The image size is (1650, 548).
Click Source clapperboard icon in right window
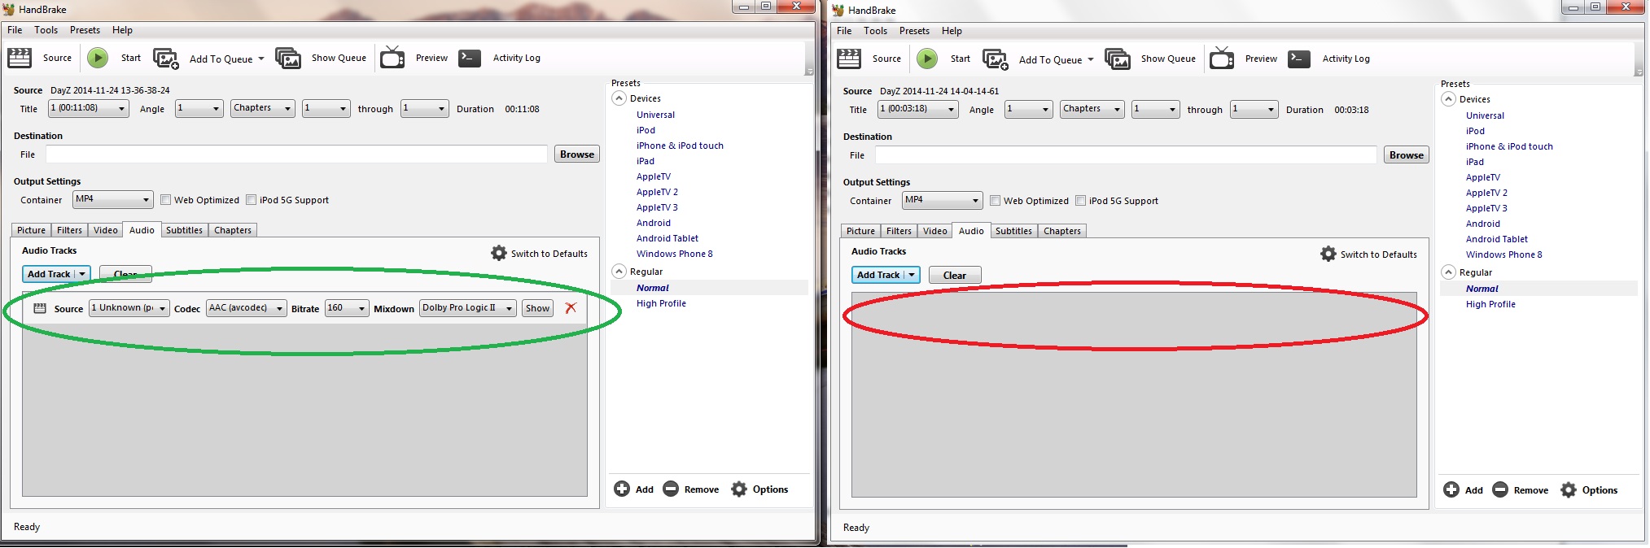(x=849, y=59)
